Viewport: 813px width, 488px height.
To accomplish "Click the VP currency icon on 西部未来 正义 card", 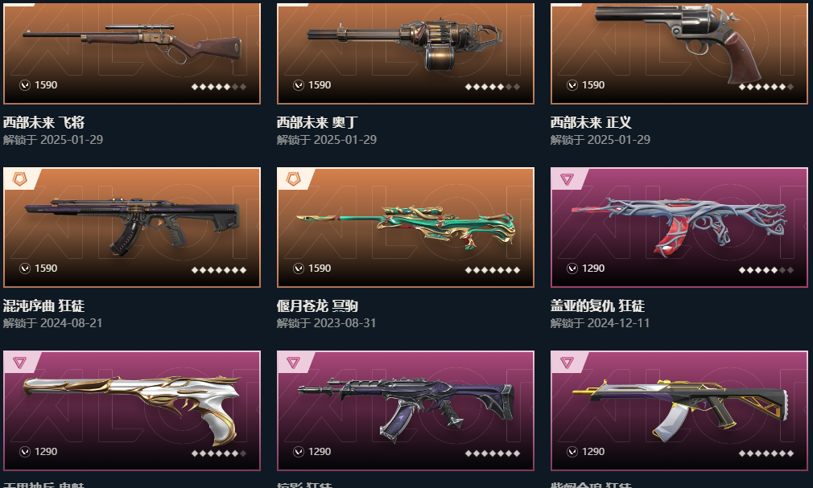I will tap(572, 85).
